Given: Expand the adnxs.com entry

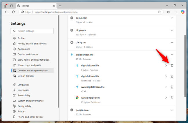Looking at the screenshot, I should [x=172, y=18].
